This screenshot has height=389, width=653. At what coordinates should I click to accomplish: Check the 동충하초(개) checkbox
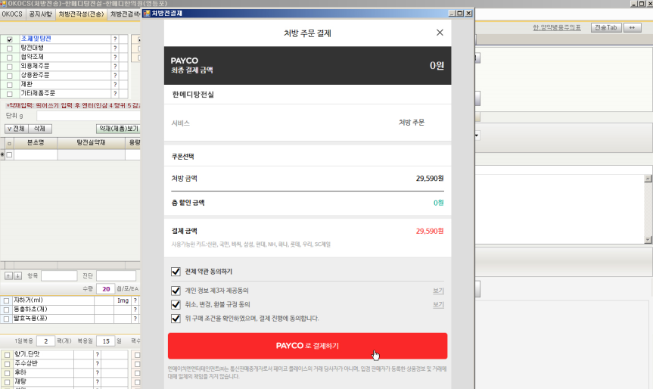(6, 310)
